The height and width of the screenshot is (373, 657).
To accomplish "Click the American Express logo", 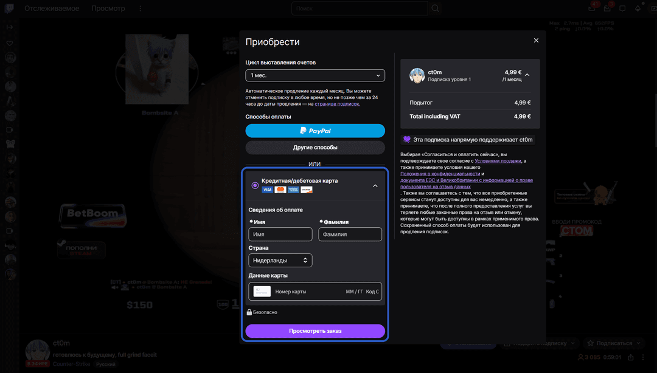I will tap(293, 190).
